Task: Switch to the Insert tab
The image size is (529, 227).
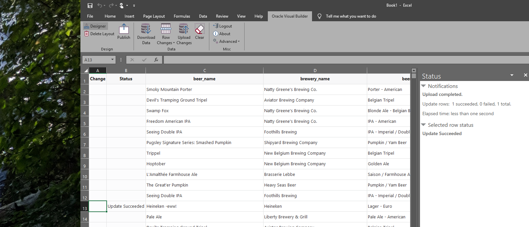Action: click(x=130, y=16)
